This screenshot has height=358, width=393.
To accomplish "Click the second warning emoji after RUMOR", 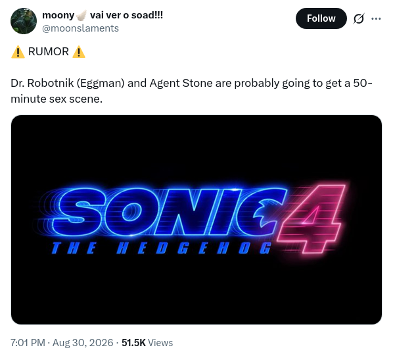I will [x=79, y=52].
